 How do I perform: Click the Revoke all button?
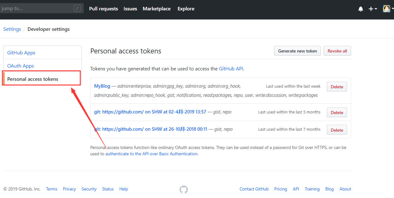click(x=337, y=51)
